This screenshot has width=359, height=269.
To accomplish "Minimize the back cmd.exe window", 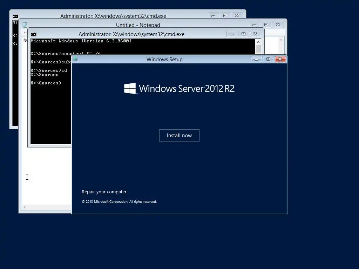I will [x=213, y=16].
